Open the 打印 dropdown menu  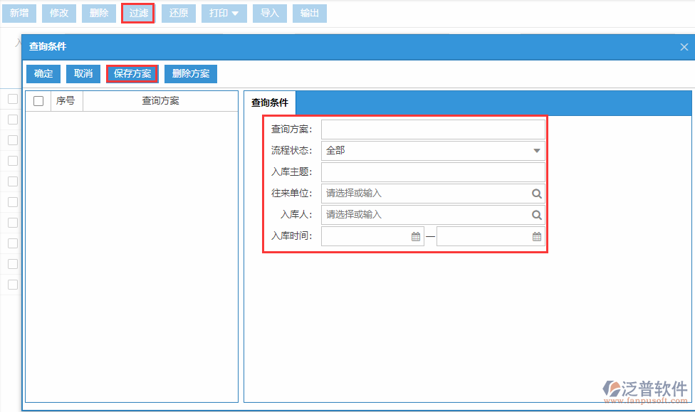point(224,13)
